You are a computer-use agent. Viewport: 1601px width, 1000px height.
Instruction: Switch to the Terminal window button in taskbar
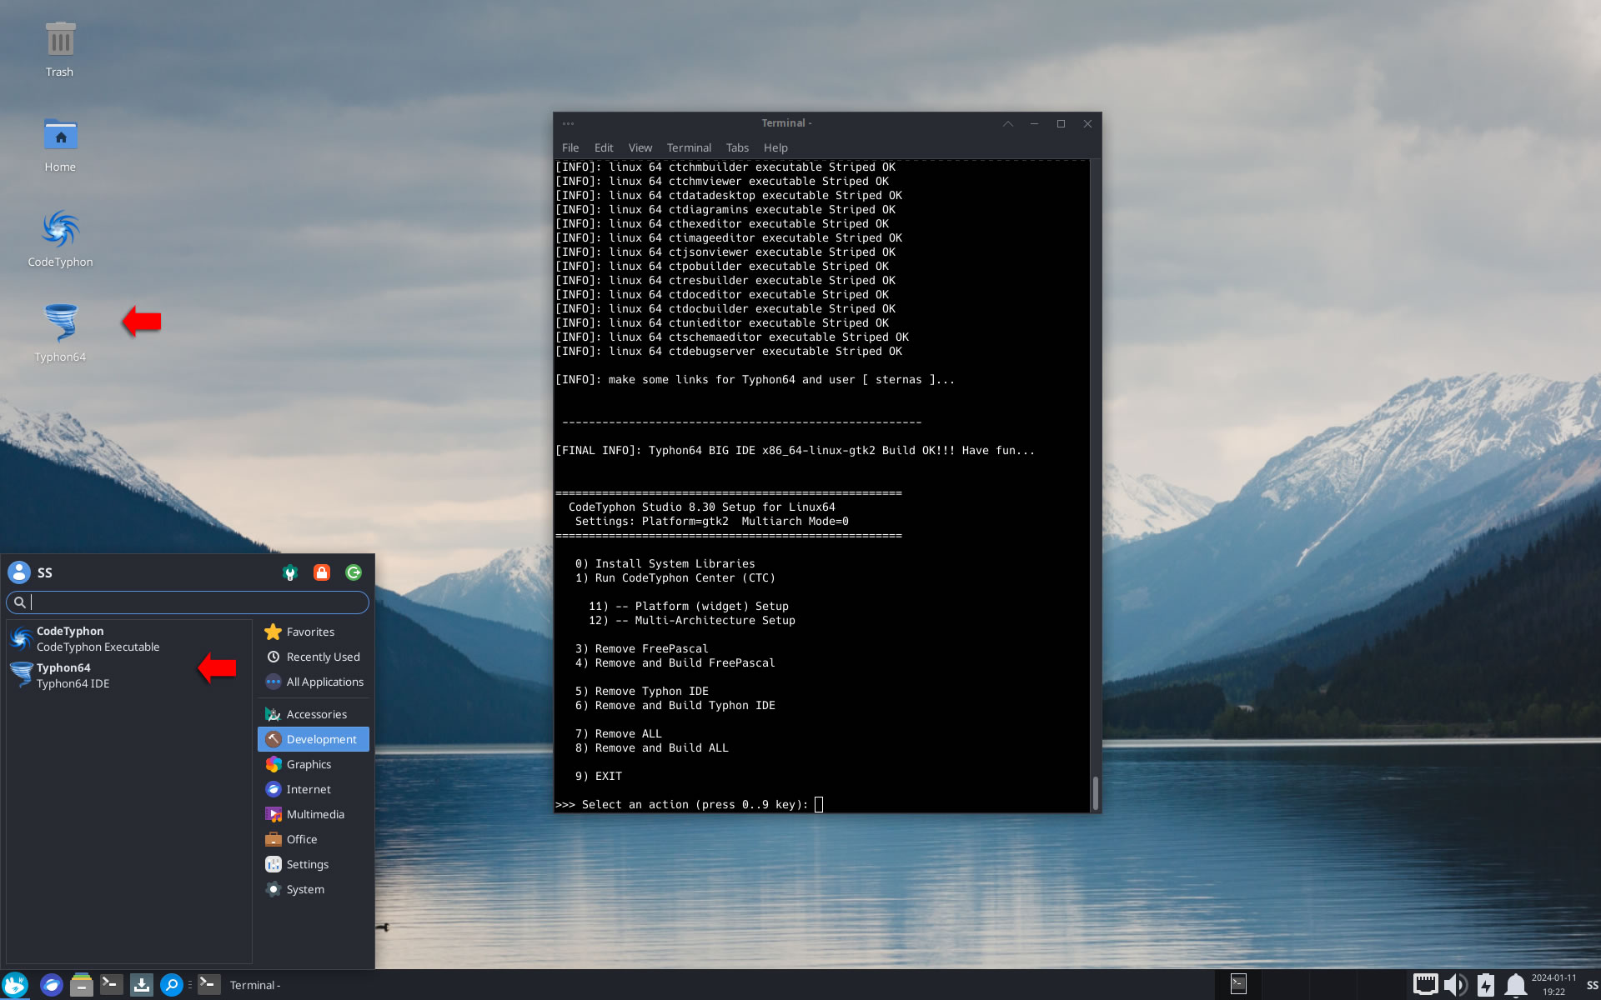tap(243, 985)
